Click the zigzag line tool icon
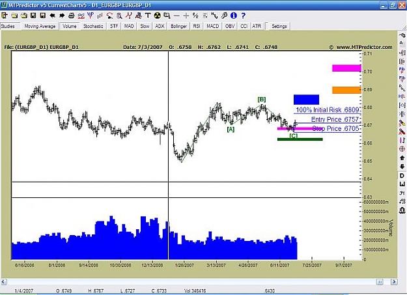Screen dimensions: 407x295 click(x=214, y=16)
